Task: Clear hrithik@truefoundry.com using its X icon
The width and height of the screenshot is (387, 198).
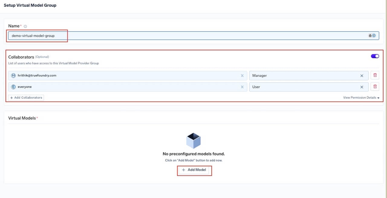Action: [242, 75]
